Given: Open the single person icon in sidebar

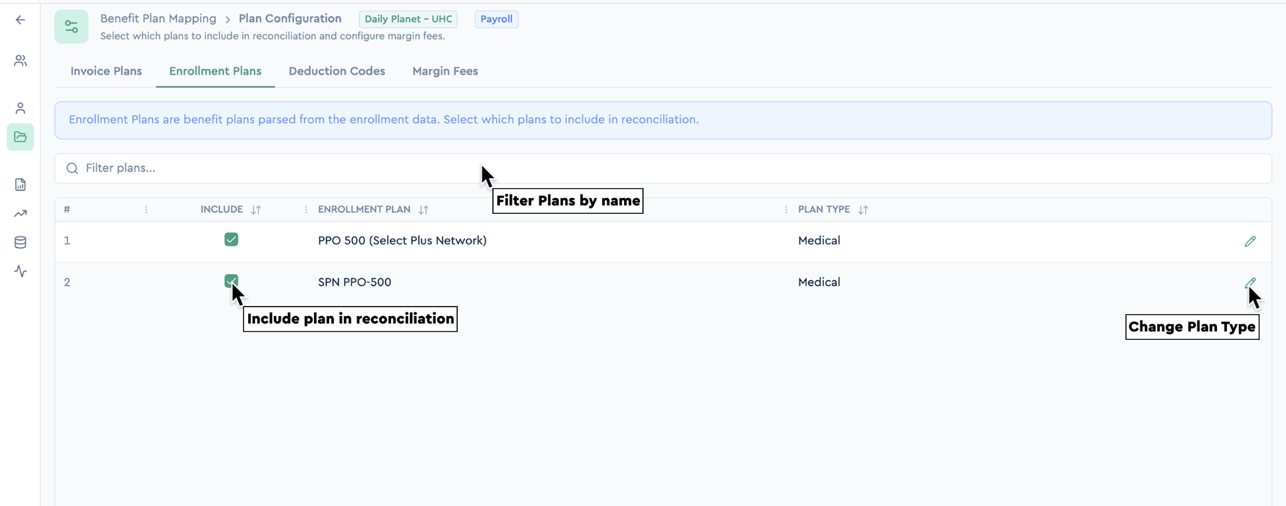Looking at the screenshot, I should click(x=20, y=108).
